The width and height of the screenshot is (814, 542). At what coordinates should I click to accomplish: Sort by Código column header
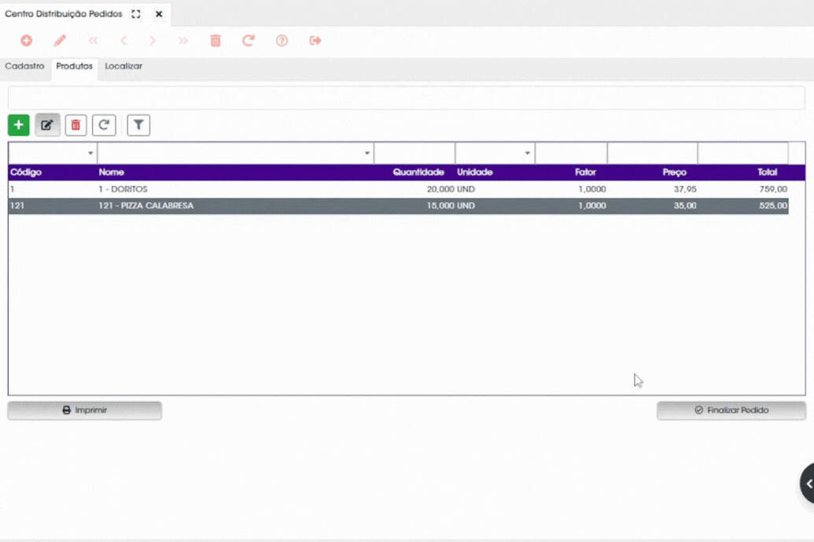[26, 172]
